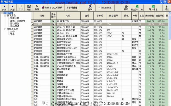Click the 打印条形标签 button
Screen dimensions: 171x106
(x=105, y=8)
